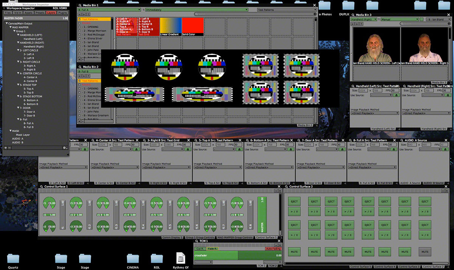Click eject icon in 8- Full A Src panel

pyautogui.click(x=393, y=149)
